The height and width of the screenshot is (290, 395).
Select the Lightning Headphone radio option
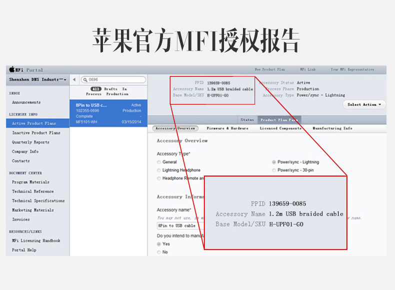point(159,170)
